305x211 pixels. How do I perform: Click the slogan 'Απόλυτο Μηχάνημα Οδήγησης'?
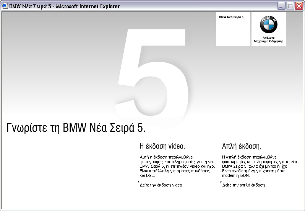tap(269, 39)
